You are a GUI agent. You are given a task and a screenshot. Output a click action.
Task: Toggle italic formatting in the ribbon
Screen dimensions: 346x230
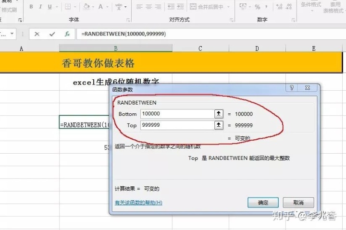[40, 7]
